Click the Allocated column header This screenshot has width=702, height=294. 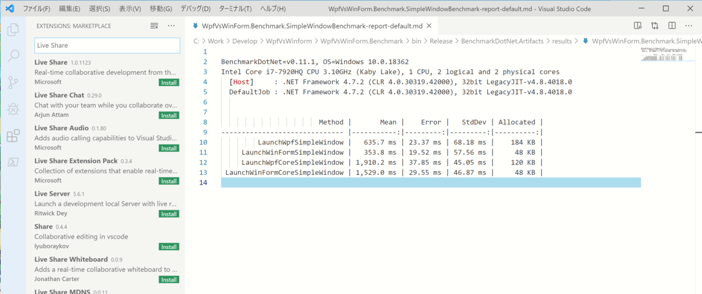click(517, 122)
